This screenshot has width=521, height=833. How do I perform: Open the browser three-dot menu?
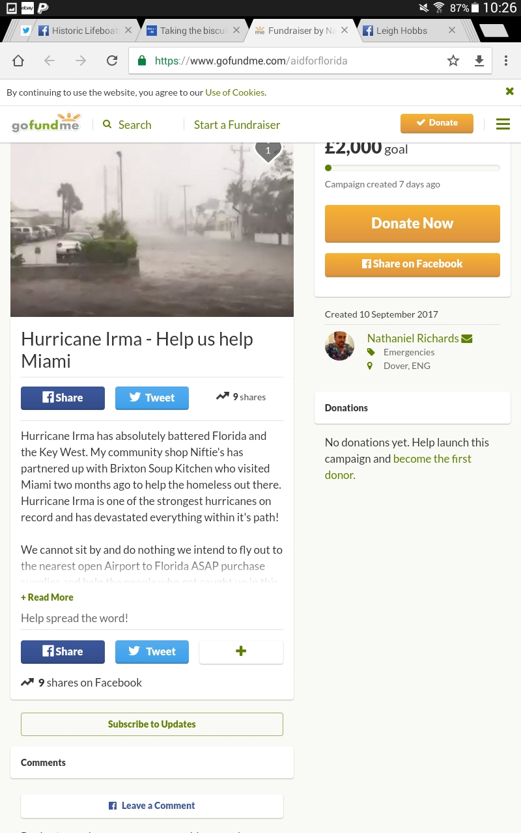(x=506, y=61)
